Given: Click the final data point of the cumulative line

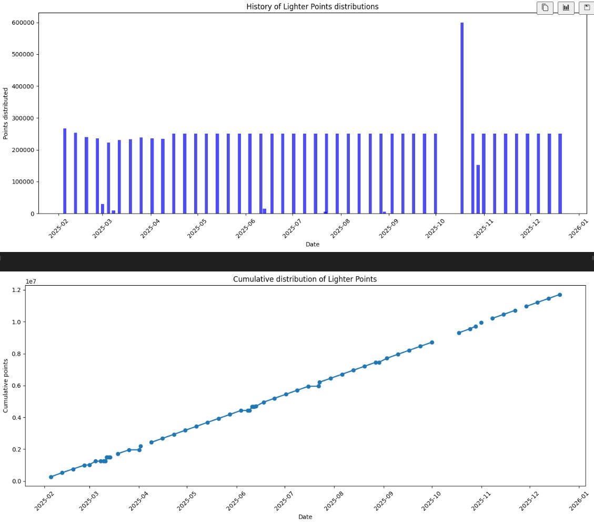Looking at the screenshot, I should 560,295.
